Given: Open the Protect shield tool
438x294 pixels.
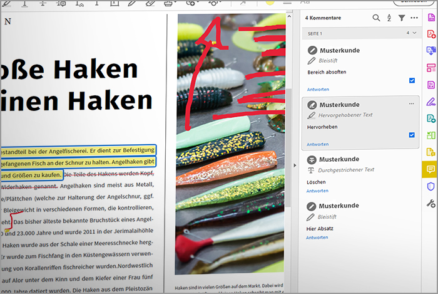Looking at the screenshot, I should (430, 186).
